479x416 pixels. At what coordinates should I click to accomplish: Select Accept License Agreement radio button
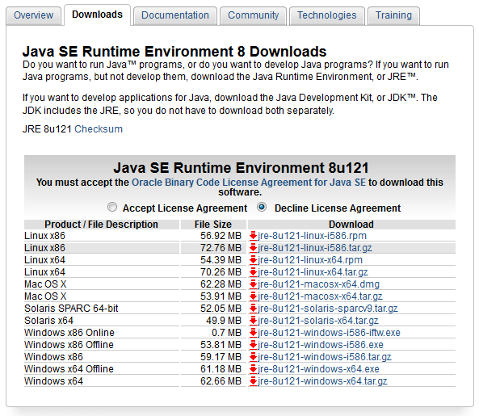pos(112,207)
